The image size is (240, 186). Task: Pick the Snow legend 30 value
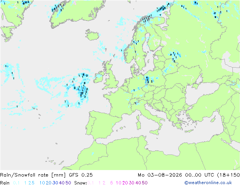pos(132,183)
